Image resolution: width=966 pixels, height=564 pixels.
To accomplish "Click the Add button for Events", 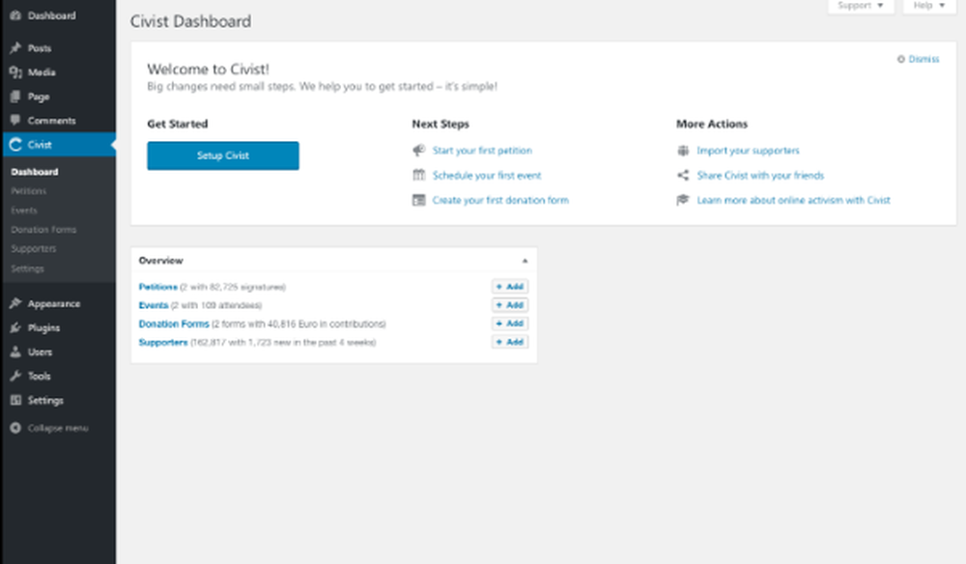I will coord(509,305).
